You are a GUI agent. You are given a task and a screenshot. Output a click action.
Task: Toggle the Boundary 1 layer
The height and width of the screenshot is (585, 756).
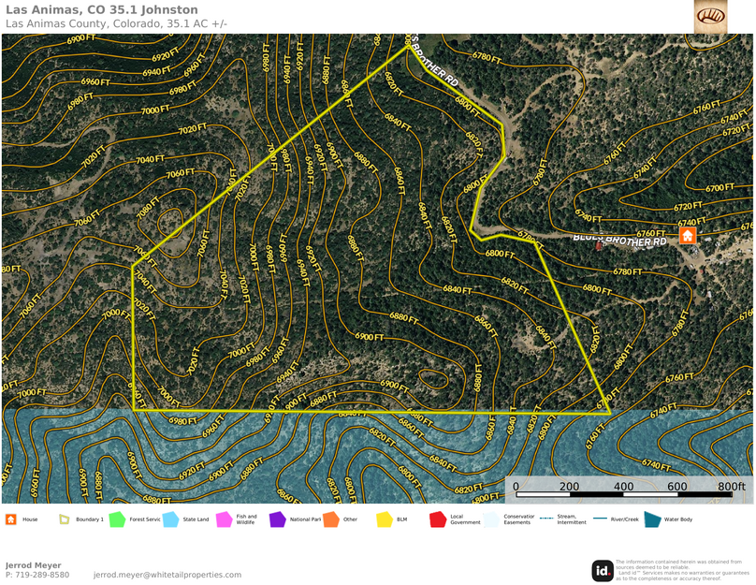[x=64, y=519]
